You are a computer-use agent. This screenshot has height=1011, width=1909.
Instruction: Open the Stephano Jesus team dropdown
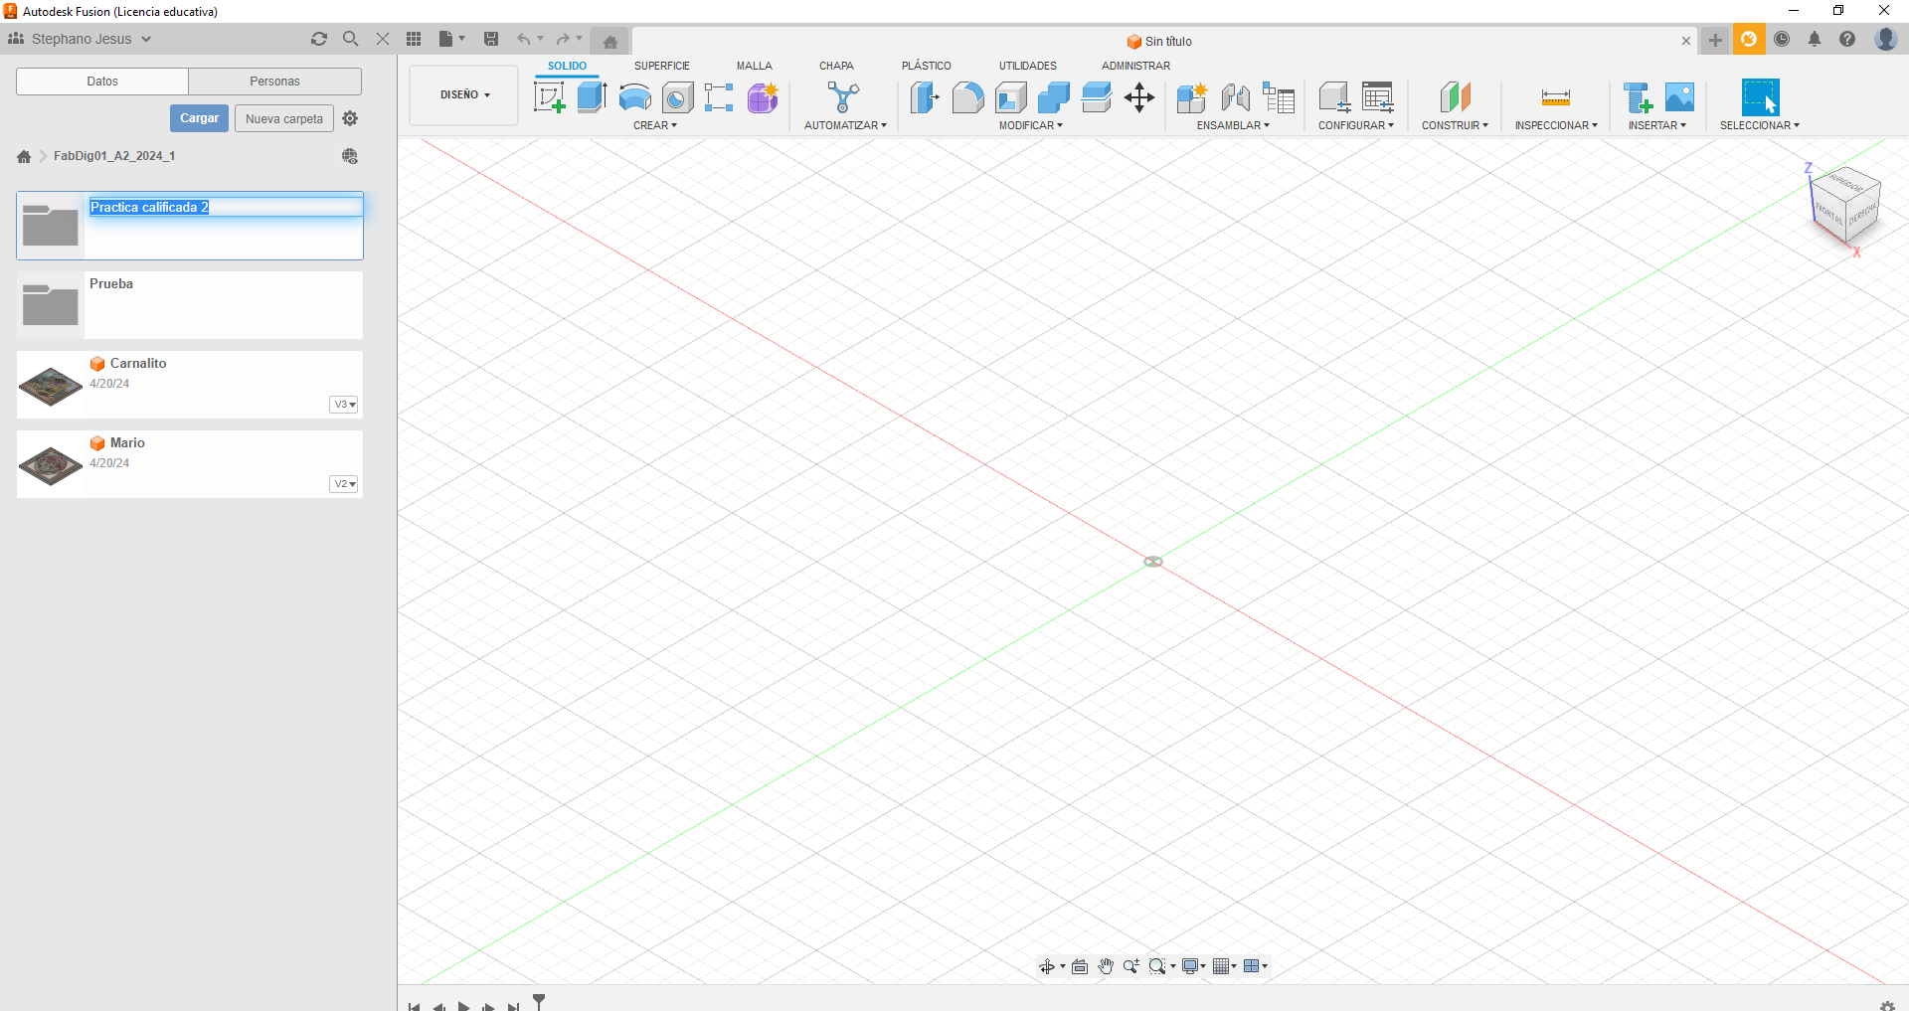(x=81, y=39)
